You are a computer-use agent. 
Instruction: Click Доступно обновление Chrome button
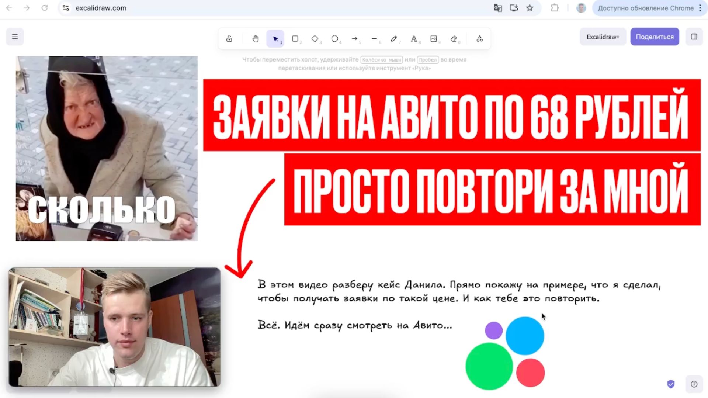[x=646, y=8]
